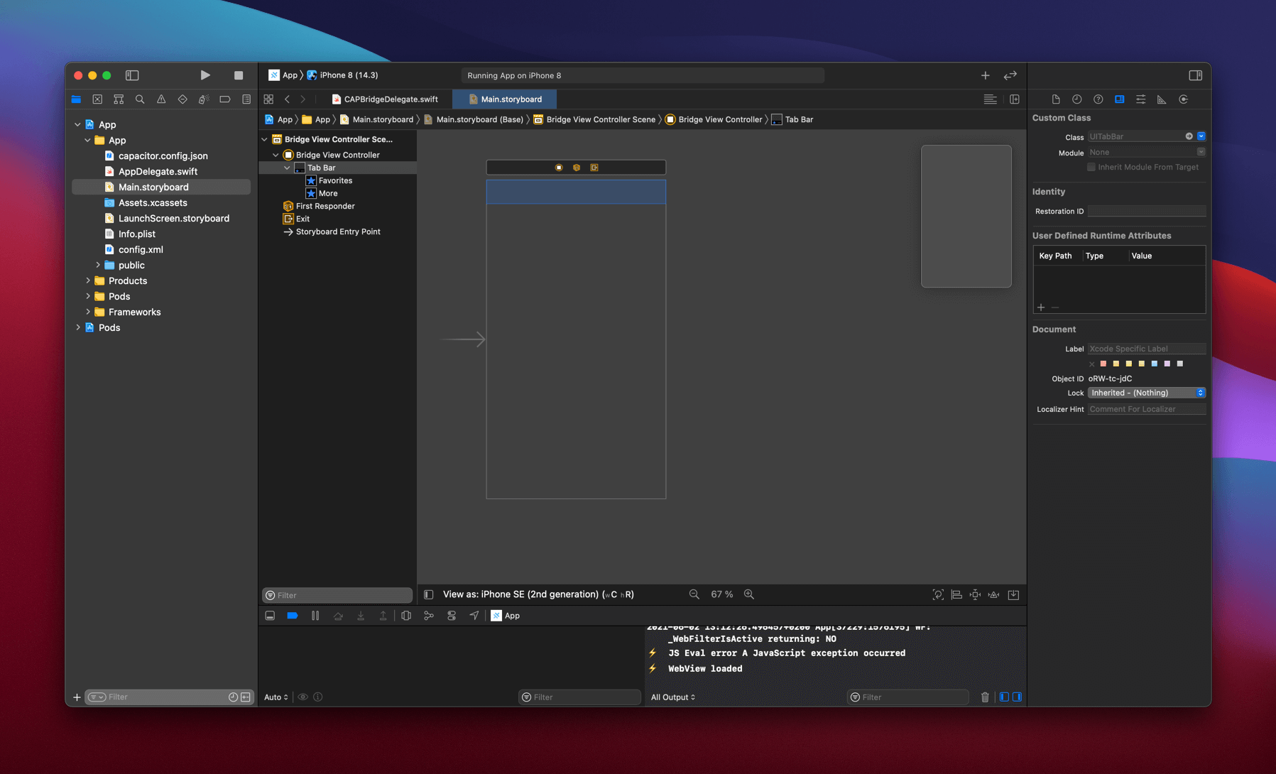Open the Debug navigator

(x=204, y=99)
